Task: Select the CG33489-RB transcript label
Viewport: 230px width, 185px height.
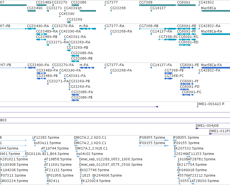Action: [x=47, y=37]
